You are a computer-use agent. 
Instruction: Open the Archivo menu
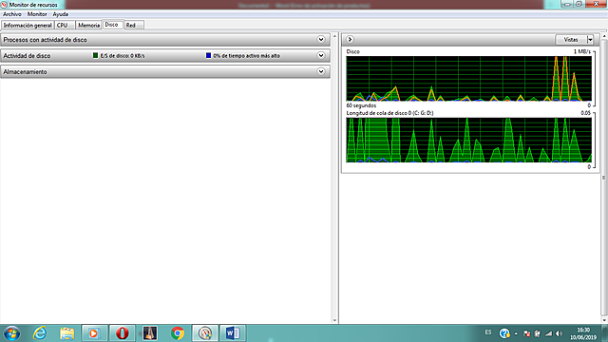pyautogui.click(x=12, y=14)
